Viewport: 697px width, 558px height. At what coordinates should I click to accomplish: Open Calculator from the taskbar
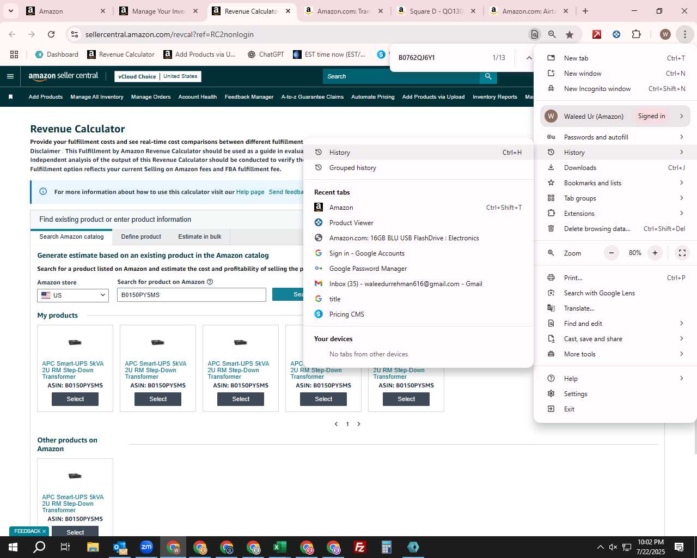(x=387, y=547)
